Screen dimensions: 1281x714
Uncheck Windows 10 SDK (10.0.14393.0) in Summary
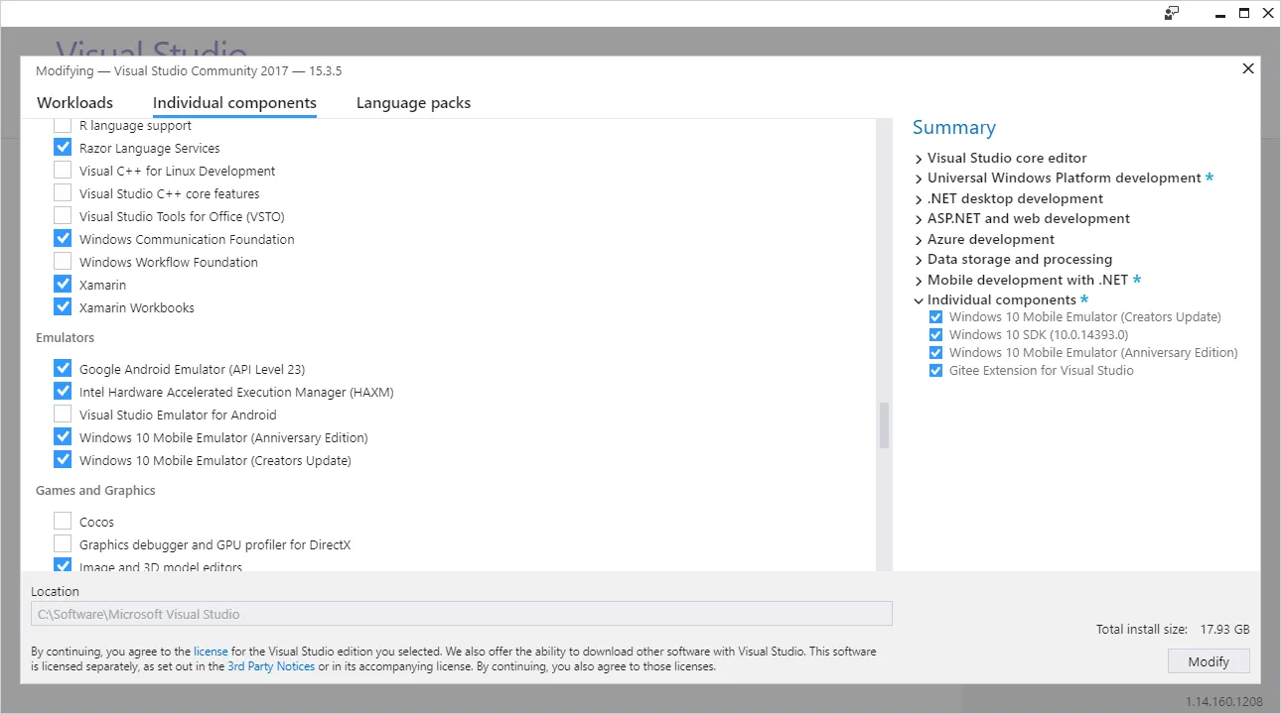click(x=935, y=335)
